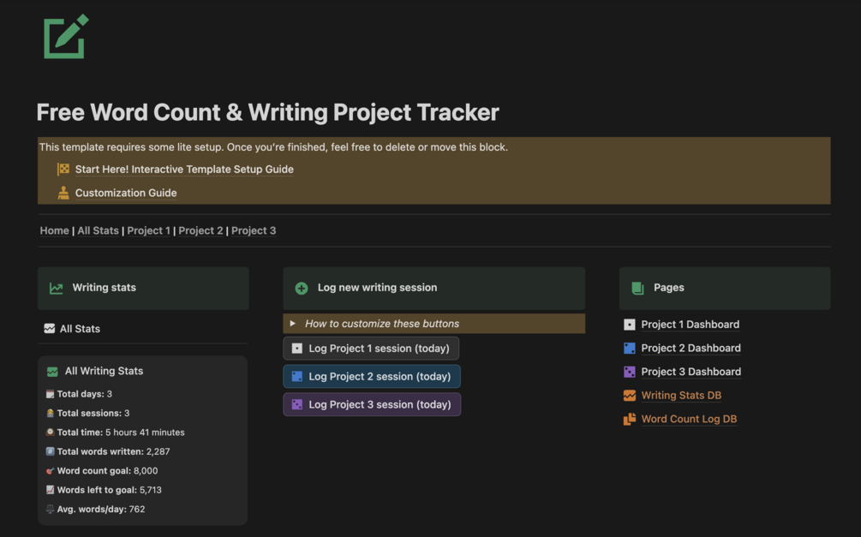Expand the How to customize these buttons toggle
Screen dimensions: 861x537
293,324
